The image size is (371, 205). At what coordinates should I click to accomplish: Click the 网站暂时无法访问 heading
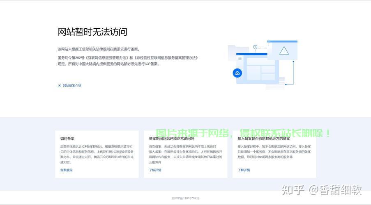[92, 32]
